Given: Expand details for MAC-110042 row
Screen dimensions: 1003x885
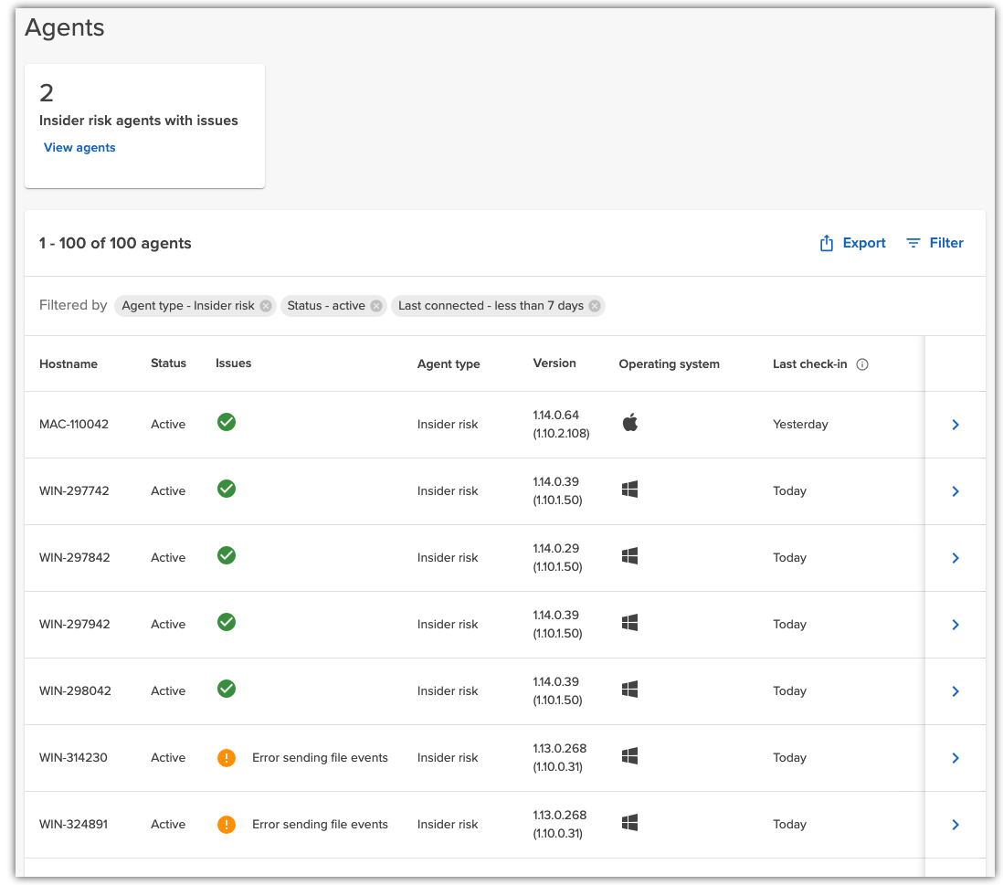Looking at the screenshot, I should coord(955,425).
